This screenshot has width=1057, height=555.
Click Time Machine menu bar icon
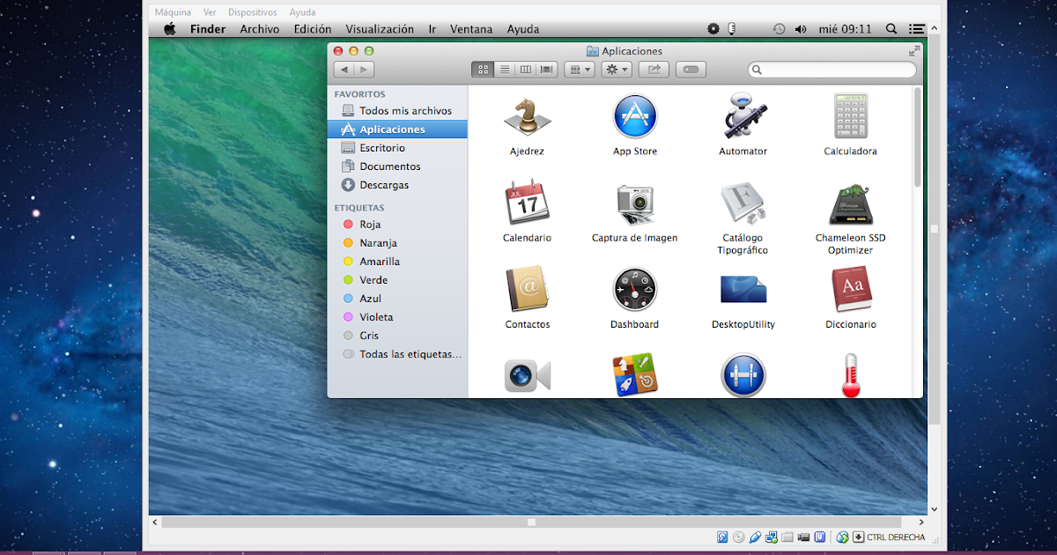[x=779, y=29]
